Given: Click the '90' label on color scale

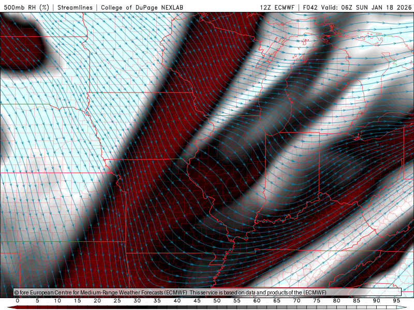Looking at the screenshot, I should click(x=376, y=301).
